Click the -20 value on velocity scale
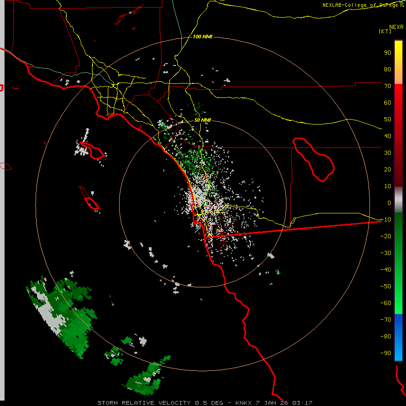The width and height of the screenshot is (406, 406). tap(386, 236)
